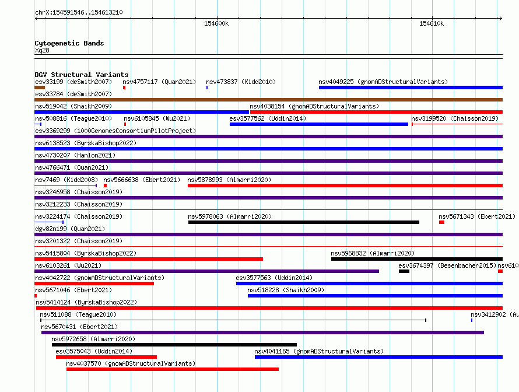
Task: Select black nsv5968832 variant bar
Action: (x=417, y=259)
